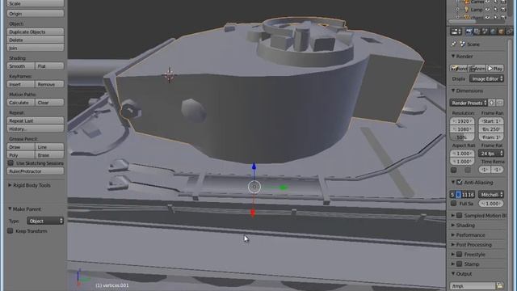The image size is (517, 291).
Task: Open the Ruler/Protractor tool
Action: click(x=36, y=171)
